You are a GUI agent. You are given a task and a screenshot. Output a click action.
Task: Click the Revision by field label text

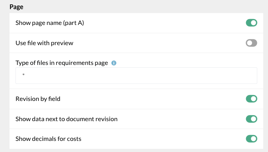(x=38, y=99)
